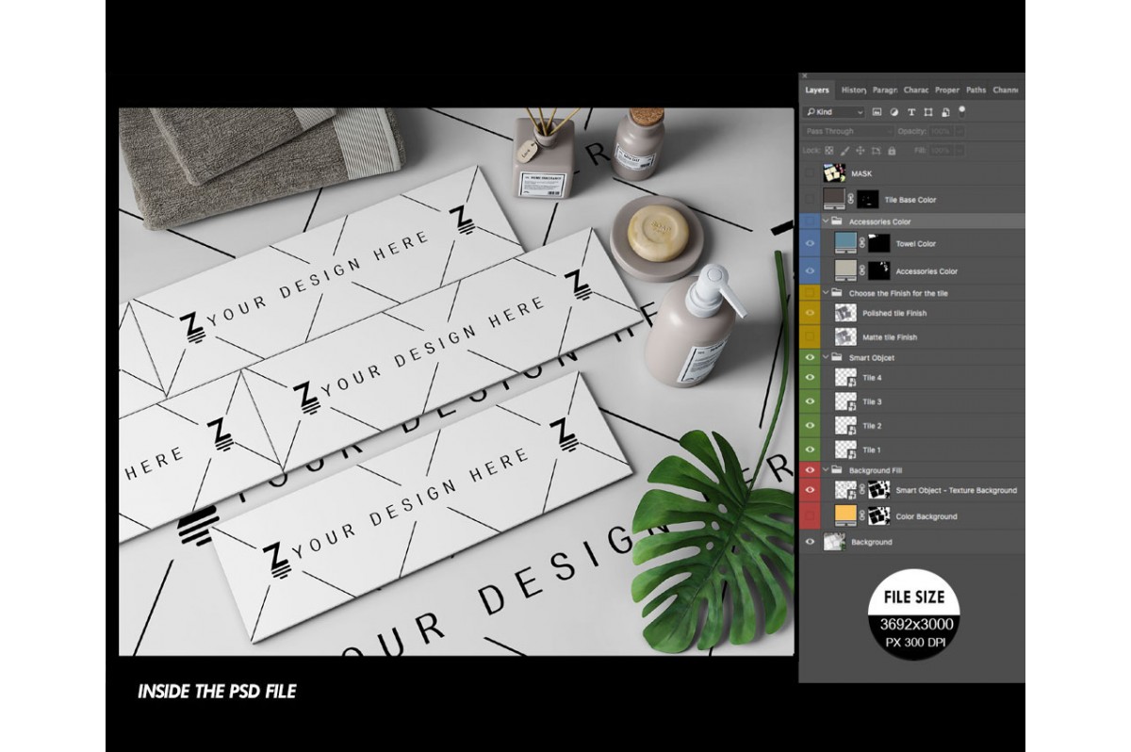Open the Pass Through blend mode dropdown
This screenshot has width=1131, height=752.
point(848,131)
